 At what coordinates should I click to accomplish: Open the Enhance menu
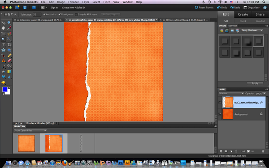click(x=74, y=2)
